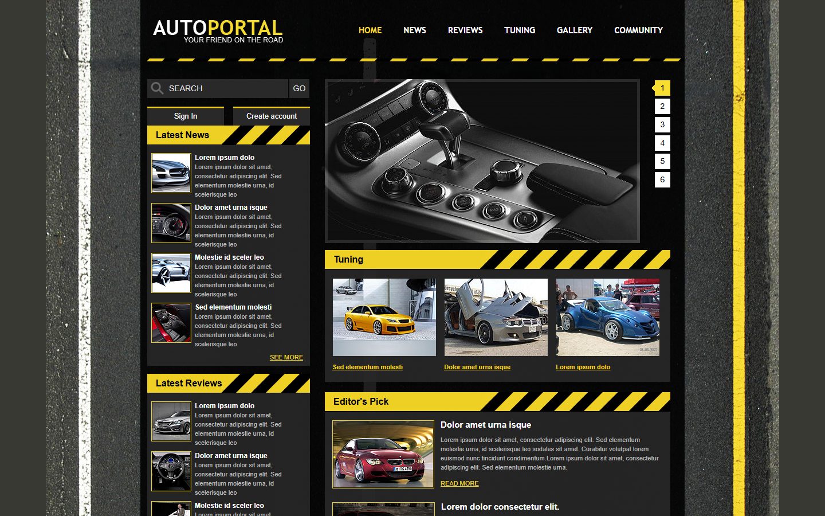Open the REVIEWS menu item
825x516 pixels.
[465, 30]
